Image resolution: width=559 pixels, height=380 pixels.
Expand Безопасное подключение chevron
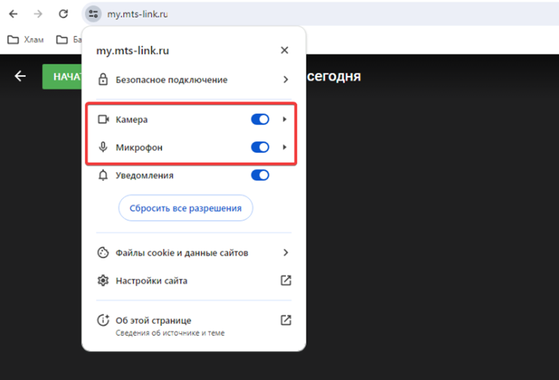[285, 79]
